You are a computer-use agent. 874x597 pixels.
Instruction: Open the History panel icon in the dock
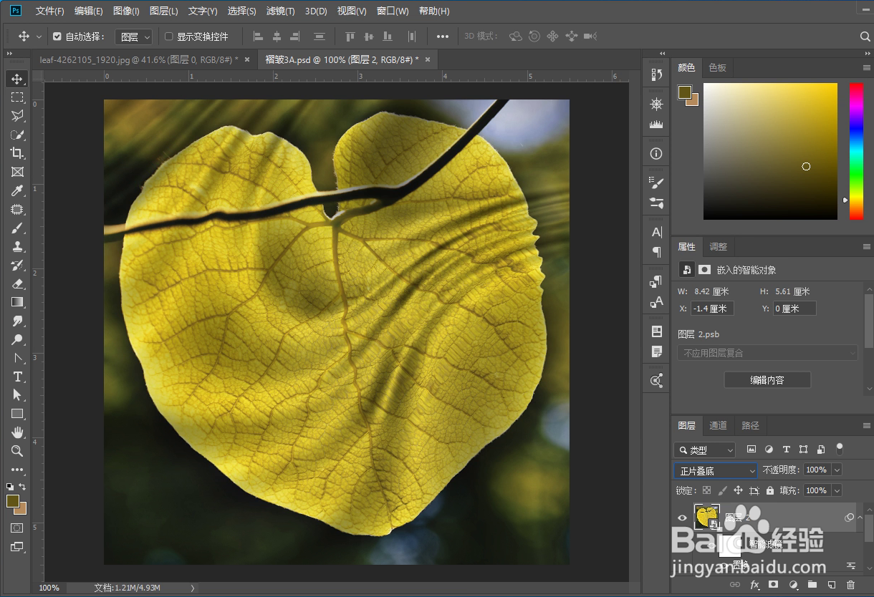(x=656, y=74)
